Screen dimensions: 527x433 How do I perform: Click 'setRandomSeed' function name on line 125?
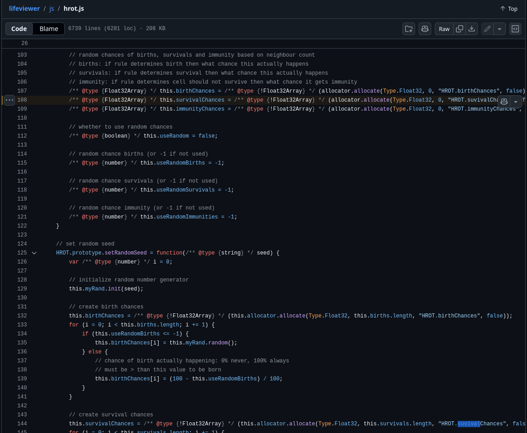pyautogui.click(x=126, y=253)
